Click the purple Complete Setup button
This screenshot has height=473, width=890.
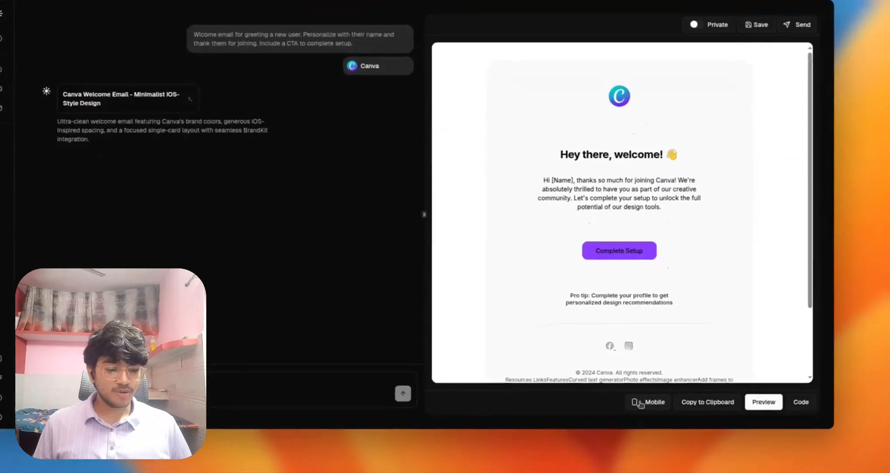619,251
